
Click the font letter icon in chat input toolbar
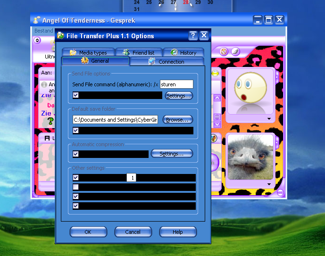coord(47,138)
